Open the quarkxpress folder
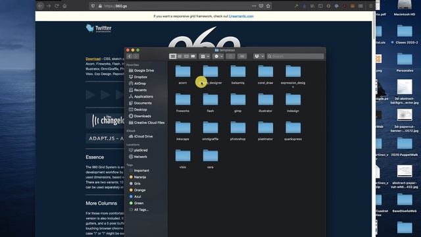Viewport: 421px width, 237px height. [x=293, y=128]
